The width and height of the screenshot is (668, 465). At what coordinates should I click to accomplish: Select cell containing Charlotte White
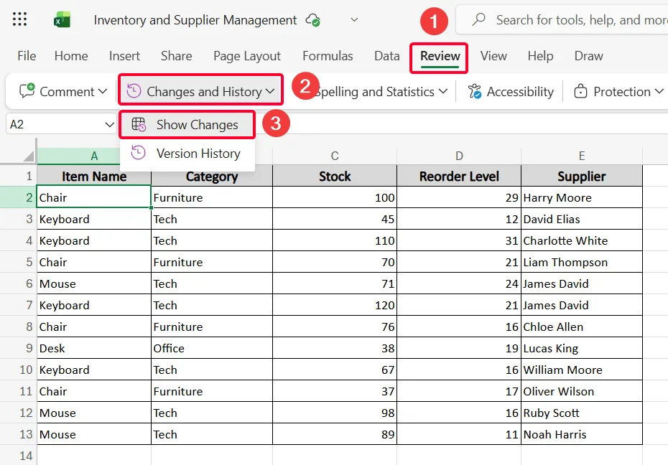click(582, 240)
